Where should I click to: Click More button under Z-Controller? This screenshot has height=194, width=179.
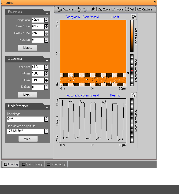(28, 95)
